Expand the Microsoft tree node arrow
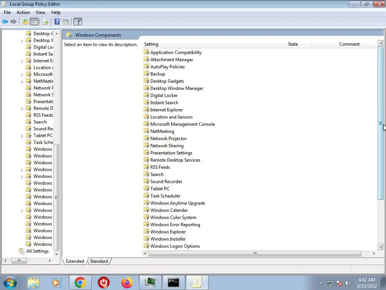The height and width of the screenshot is (290, 386). (x=22, y=75)
